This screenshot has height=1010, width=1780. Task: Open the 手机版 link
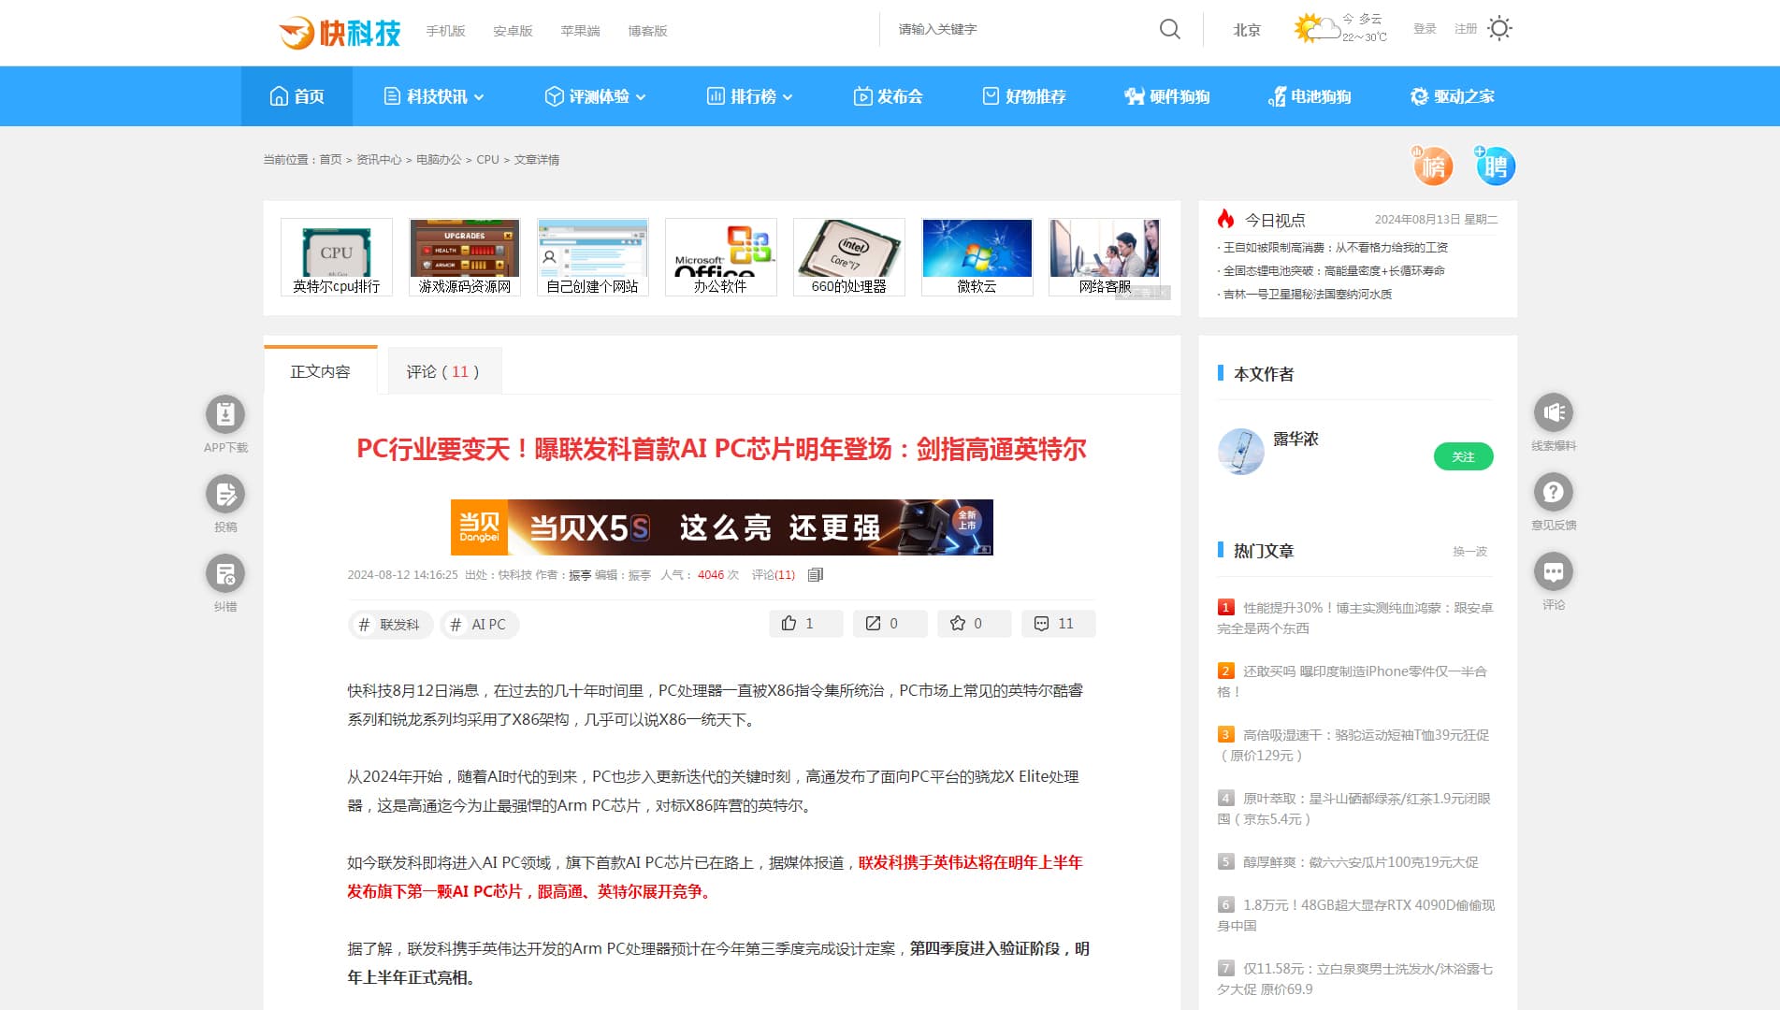446,31
